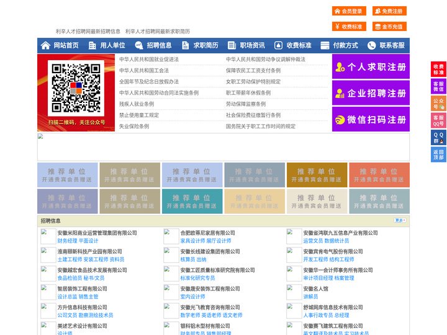The height and width of the screenshot is (335, 447).
Task: Click the 微信扫码注册 purple button
Action: (371, 119)
